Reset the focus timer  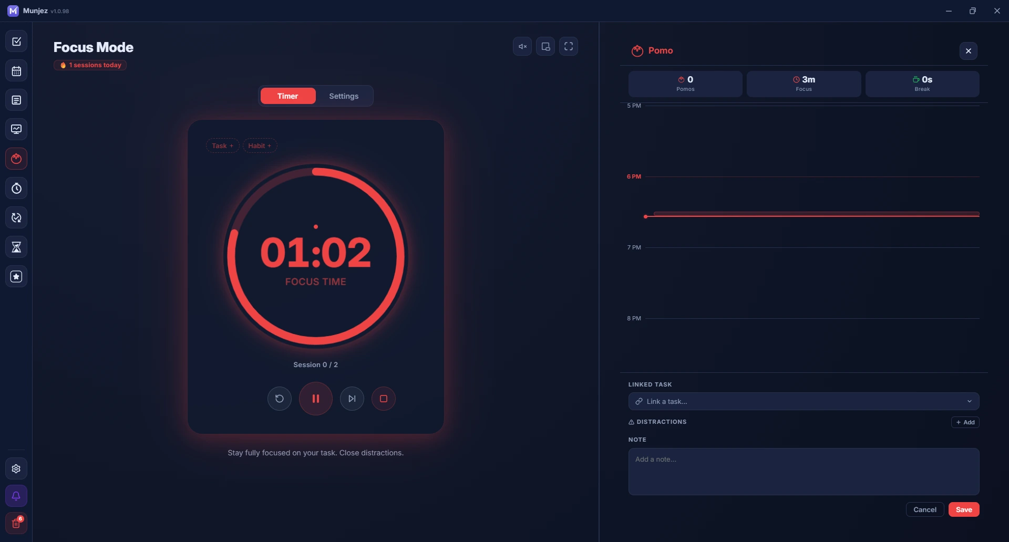(x=280, y=399)
